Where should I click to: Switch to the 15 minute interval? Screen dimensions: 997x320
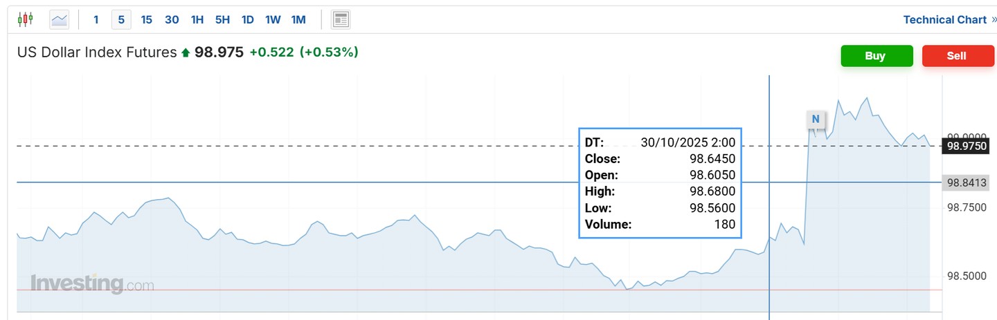[147, 19]
